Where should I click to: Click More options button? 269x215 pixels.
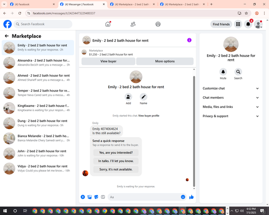(x=165, y=61)
